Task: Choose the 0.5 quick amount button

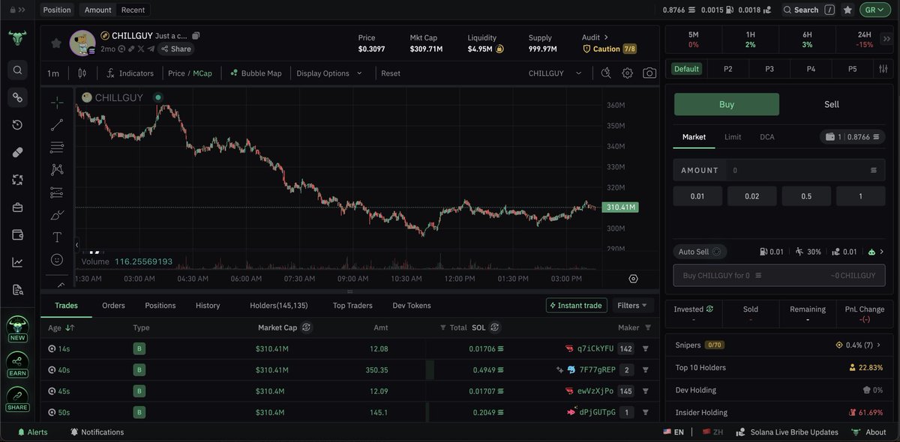Action: 806,196
